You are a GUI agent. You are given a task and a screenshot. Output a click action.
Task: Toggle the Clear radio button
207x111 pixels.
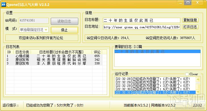[x=187, y=74]
